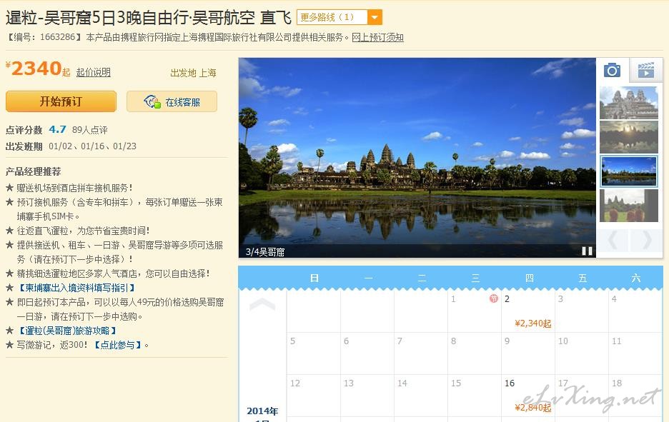
Task: Click the 赠送机场到酒店拼车接机服务 recommendation
Action: pos(74,188)
